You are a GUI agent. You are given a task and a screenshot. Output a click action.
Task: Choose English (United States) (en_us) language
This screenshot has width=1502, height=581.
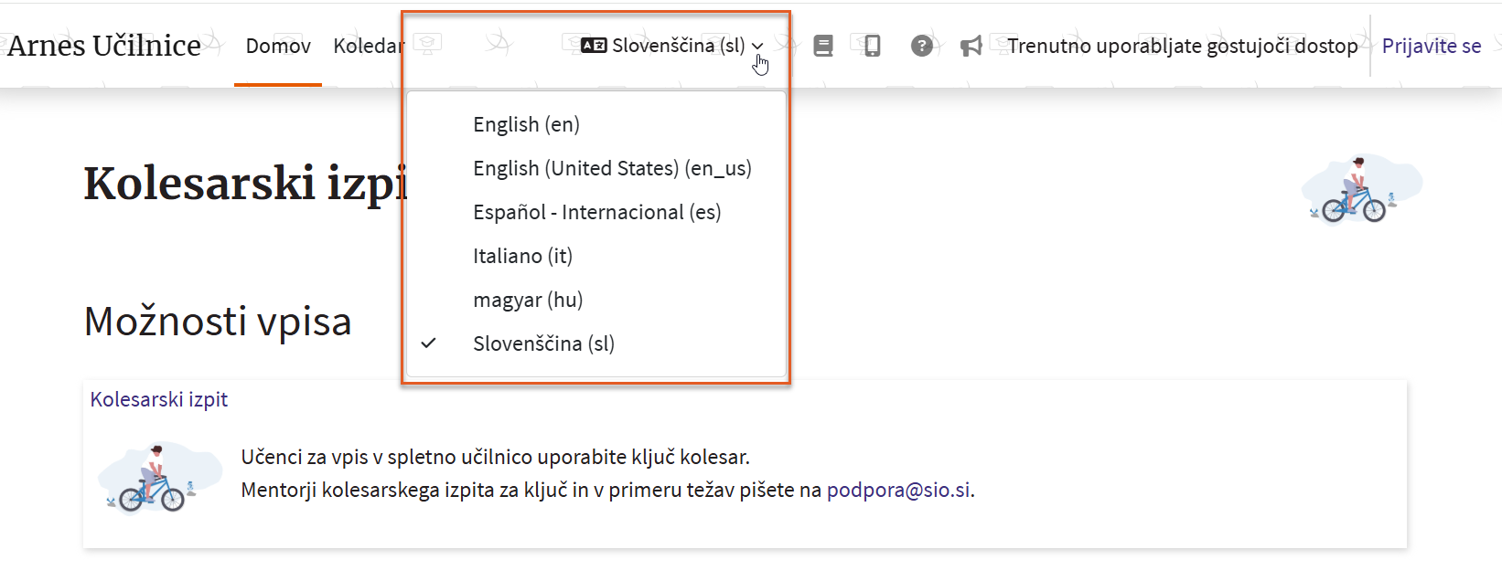[x=611, y=168]
